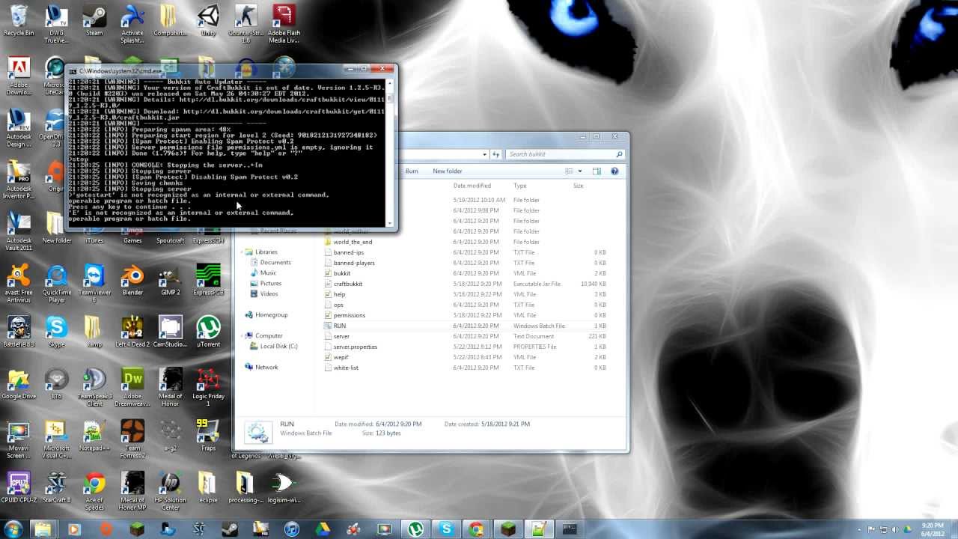Select ExpressPCB desktop icon

click(208, 278)
